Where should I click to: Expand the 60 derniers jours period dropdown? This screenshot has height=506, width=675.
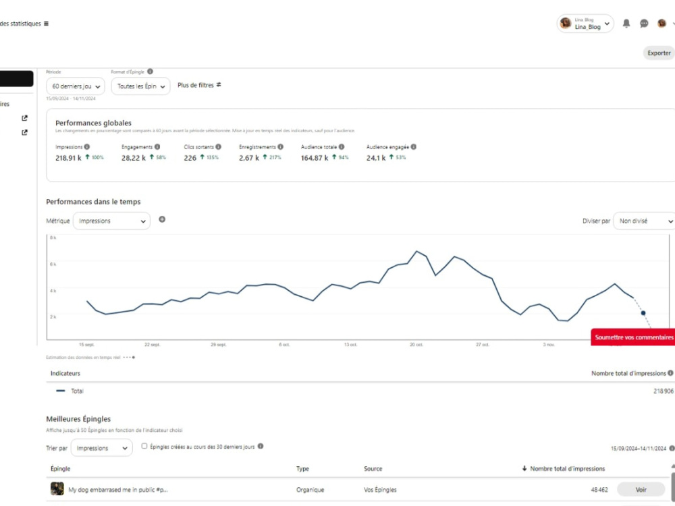point(76,86)
